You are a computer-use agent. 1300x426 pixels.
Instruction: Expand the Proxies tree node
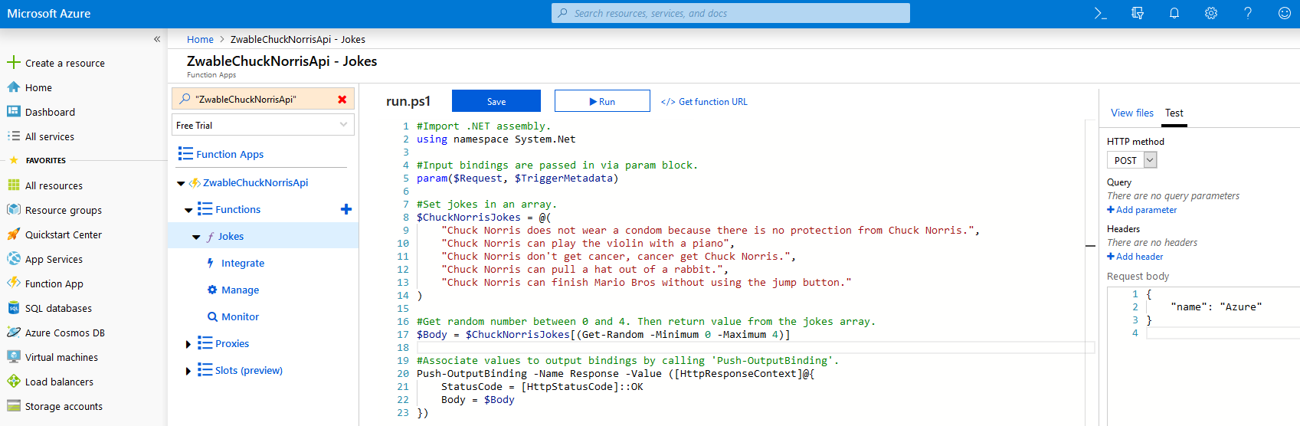tap(188, 344)
